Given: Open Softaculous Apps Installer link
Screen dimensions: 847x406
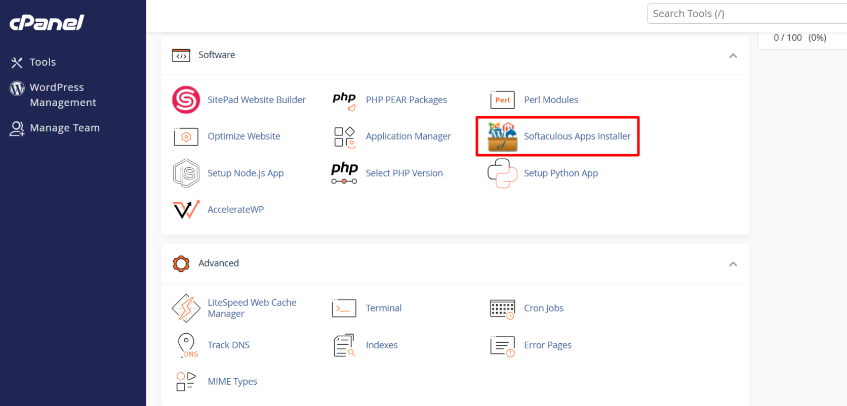Looking at the screenshot, I should [577, 136].
